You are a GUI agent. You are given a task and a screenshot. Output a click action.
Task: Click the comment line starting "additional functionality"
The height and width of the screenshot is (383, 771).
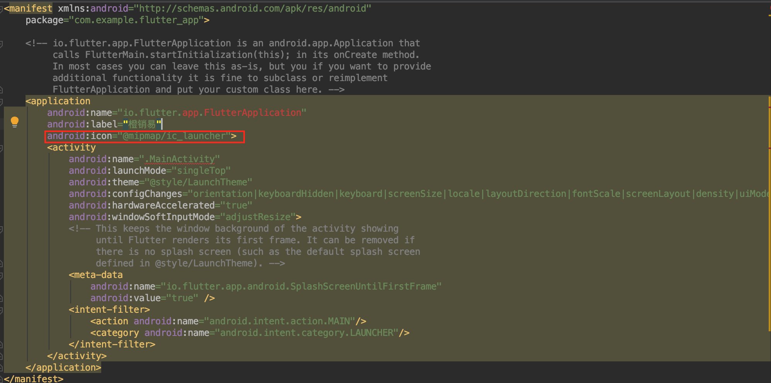coord(220,78)
